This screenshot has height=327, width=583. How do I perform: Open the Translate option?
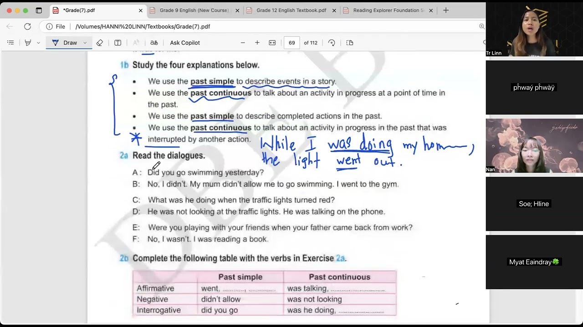coord(154,43)
